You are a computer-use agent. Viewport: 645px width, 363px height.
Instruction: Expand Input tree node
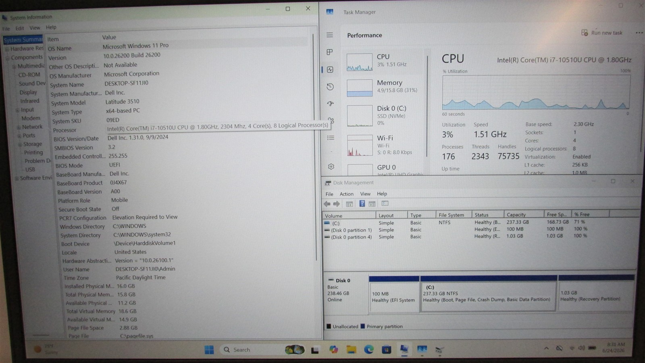tap(17, 110)
